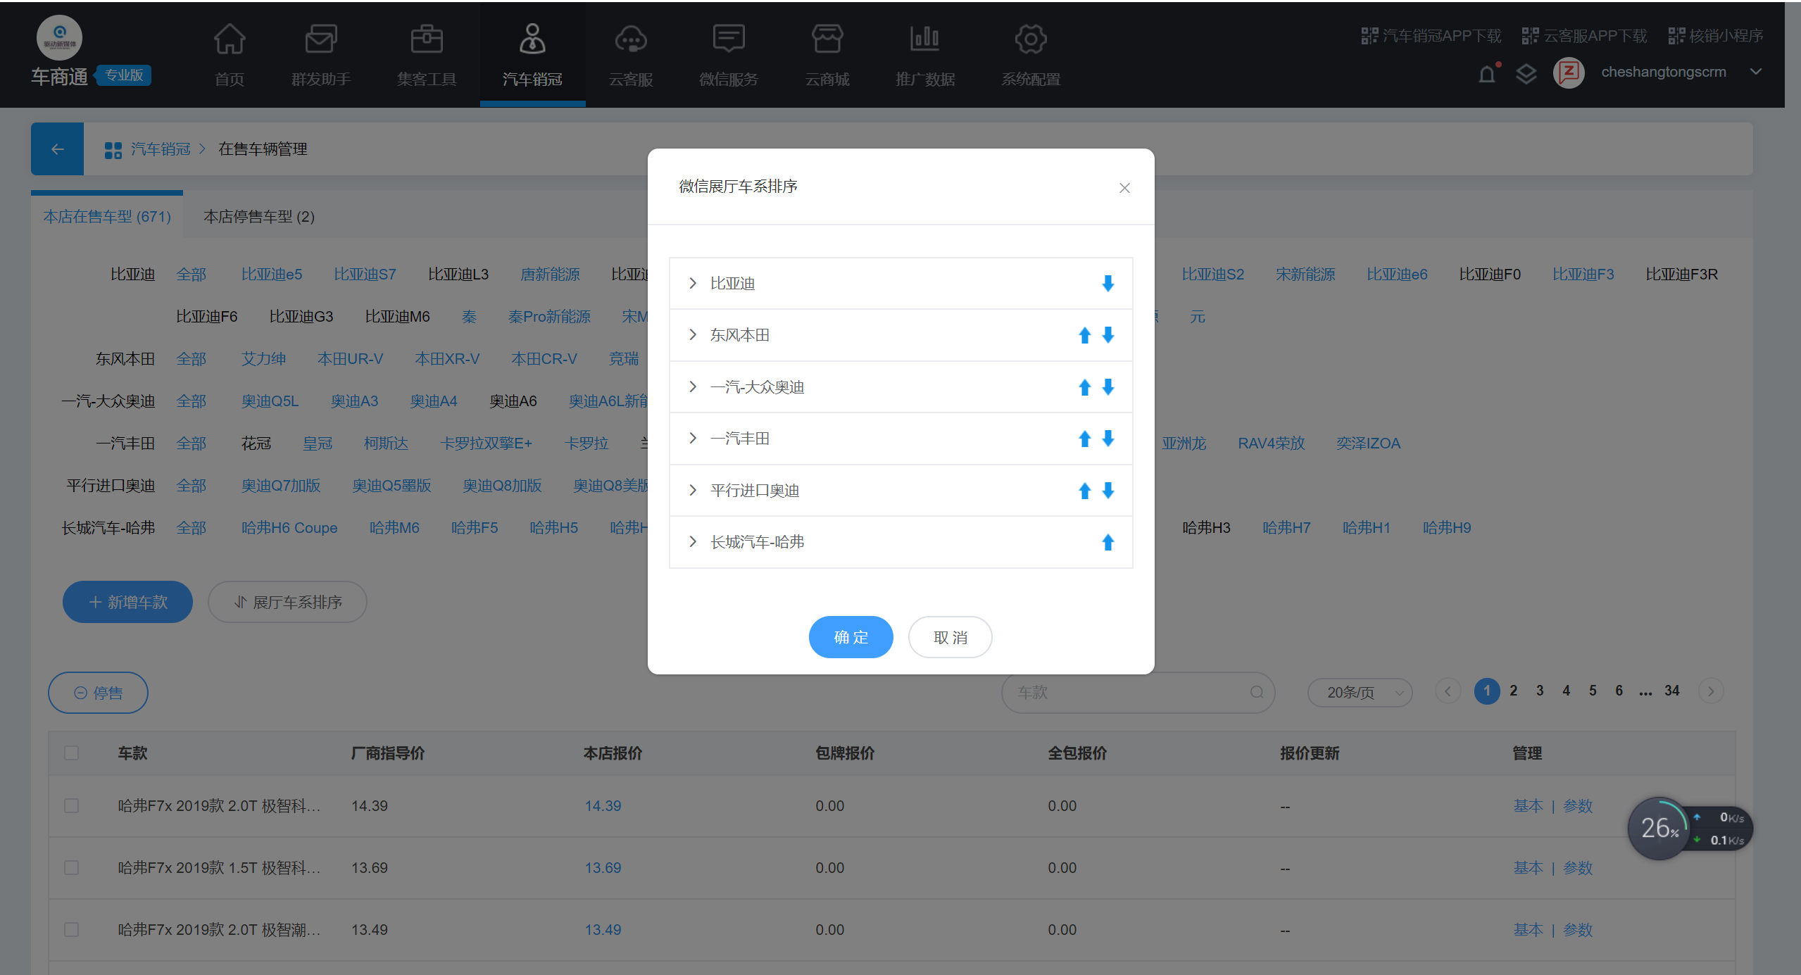Tick checkbox for 哈弗F7x 1.5T row
This screenshot has width=1801, height=975.
point(71,867)
